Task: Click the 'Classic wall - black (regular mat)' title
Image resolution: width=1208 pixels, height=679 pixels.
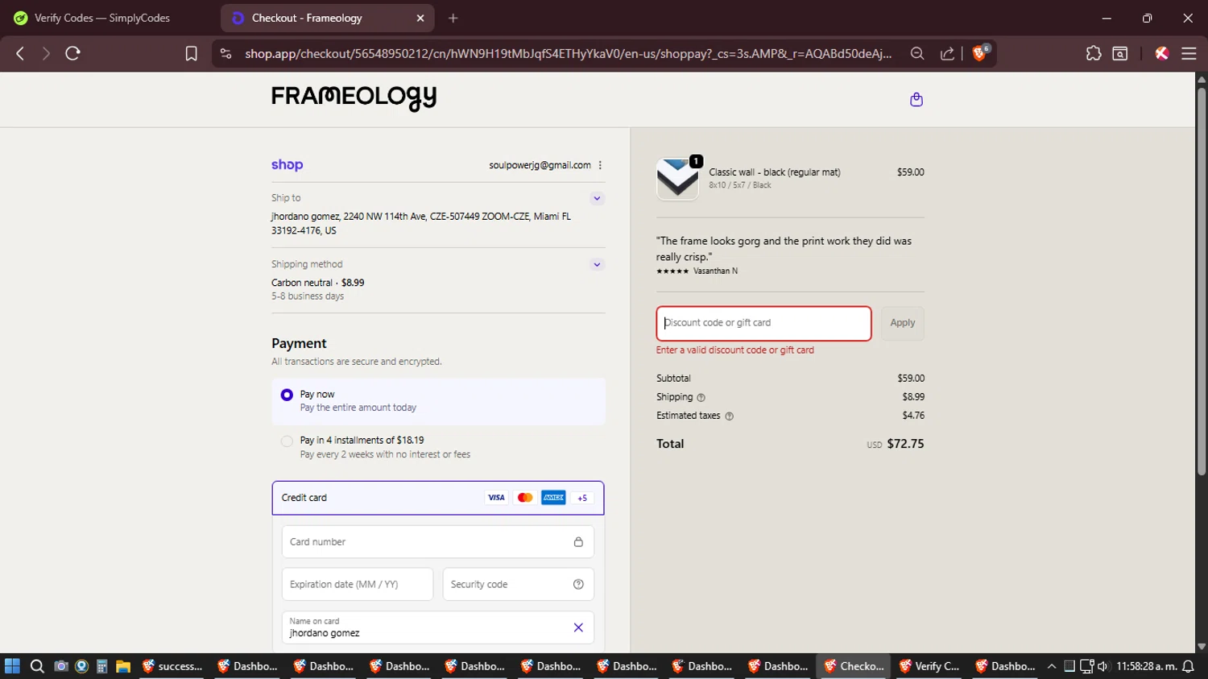Action: tap(775, 172)
